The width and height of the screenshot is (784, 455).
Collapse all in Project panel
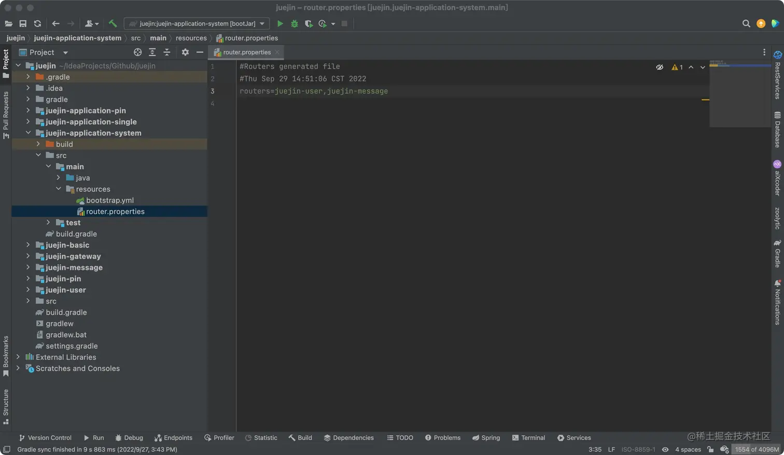click(166, 52)
